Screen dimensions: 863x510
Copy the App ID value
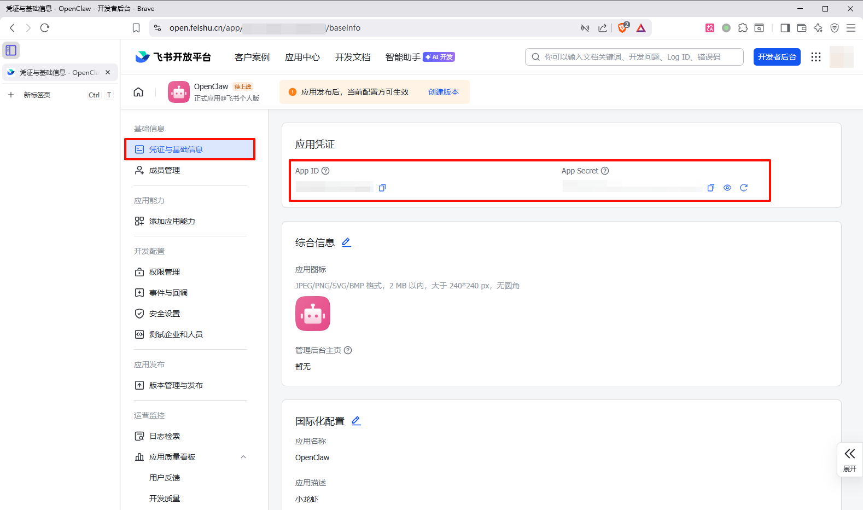382,188
